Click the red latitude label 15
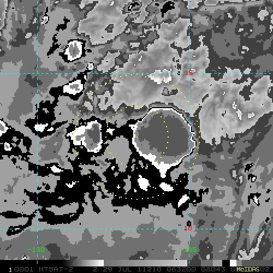 (189, 73)
